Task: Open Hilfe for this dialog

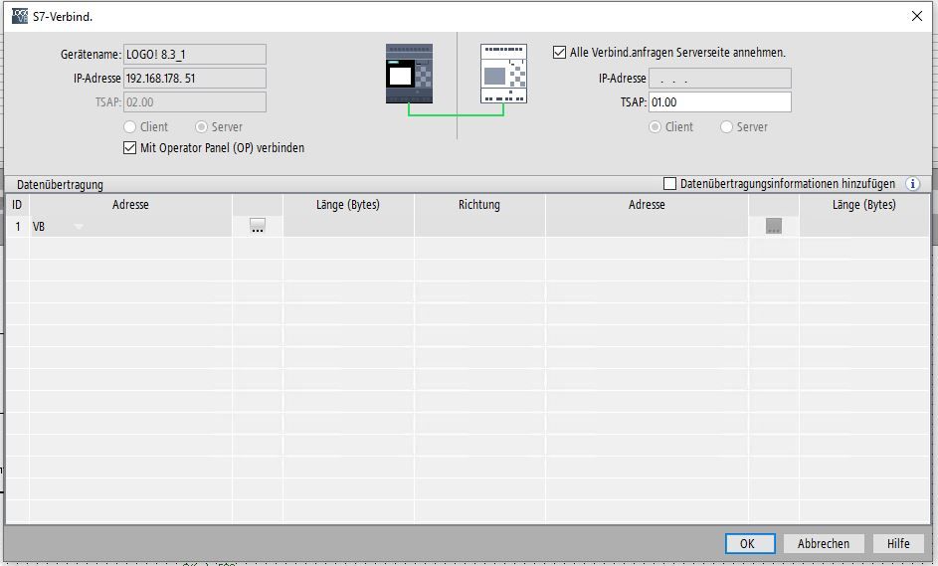Action: 898,543
